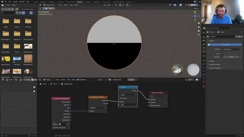Image resolution: width=244 pixels, height=137 pixels.
Task: Open the Slot 1 material slot dropdown
Action: [103, 80]
